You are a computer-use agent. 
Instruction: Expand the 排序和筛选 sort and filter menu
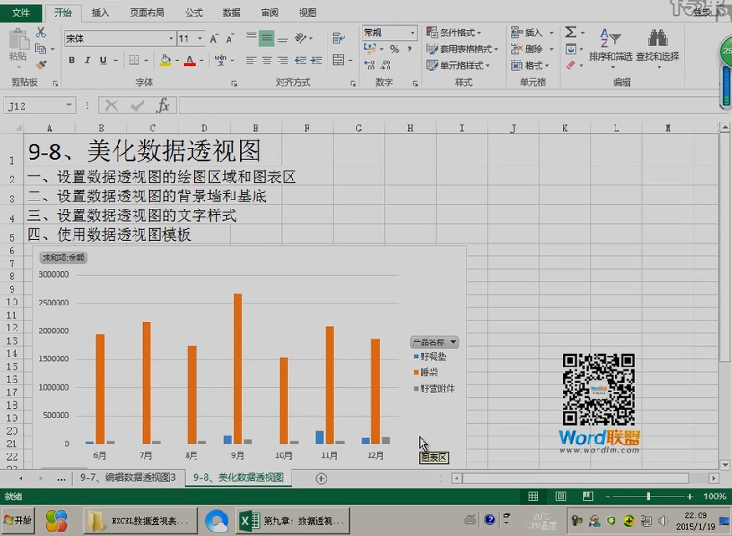[610, 49]
